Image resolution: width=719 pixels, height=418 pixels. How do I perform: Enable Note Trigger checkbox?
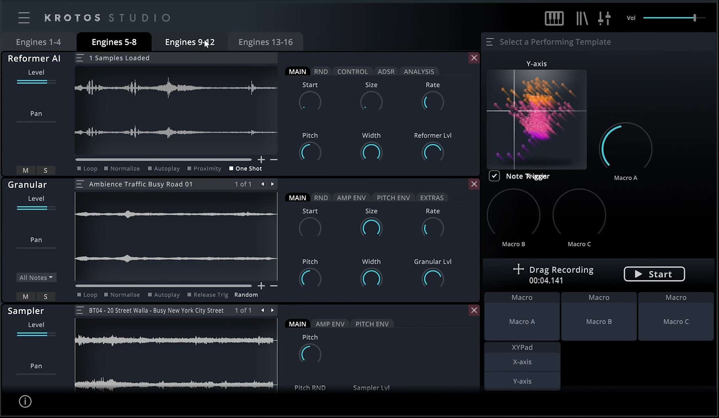(x=494, y=176)
